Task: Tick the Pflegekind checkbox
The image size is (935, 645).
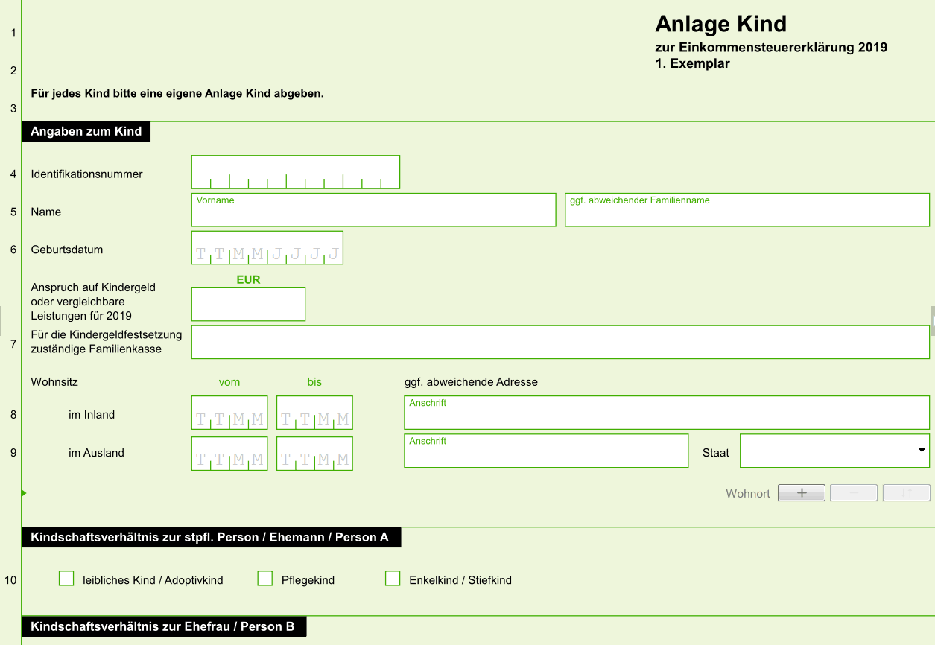Action: click(265, 579)
